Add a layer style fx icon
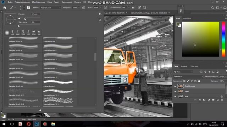The image size is (227, 127). tap(200, 100)
